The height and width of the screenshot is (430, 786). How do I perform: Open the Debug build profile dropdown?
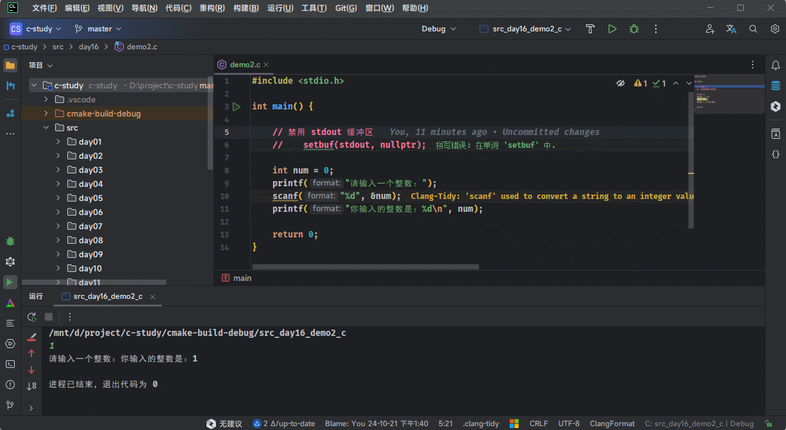click(x=439, y=29)
